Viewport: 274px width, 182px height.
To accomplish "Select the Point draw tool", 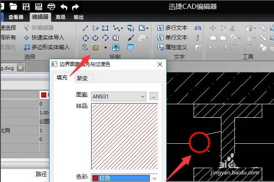I will [x=106, y=47].
